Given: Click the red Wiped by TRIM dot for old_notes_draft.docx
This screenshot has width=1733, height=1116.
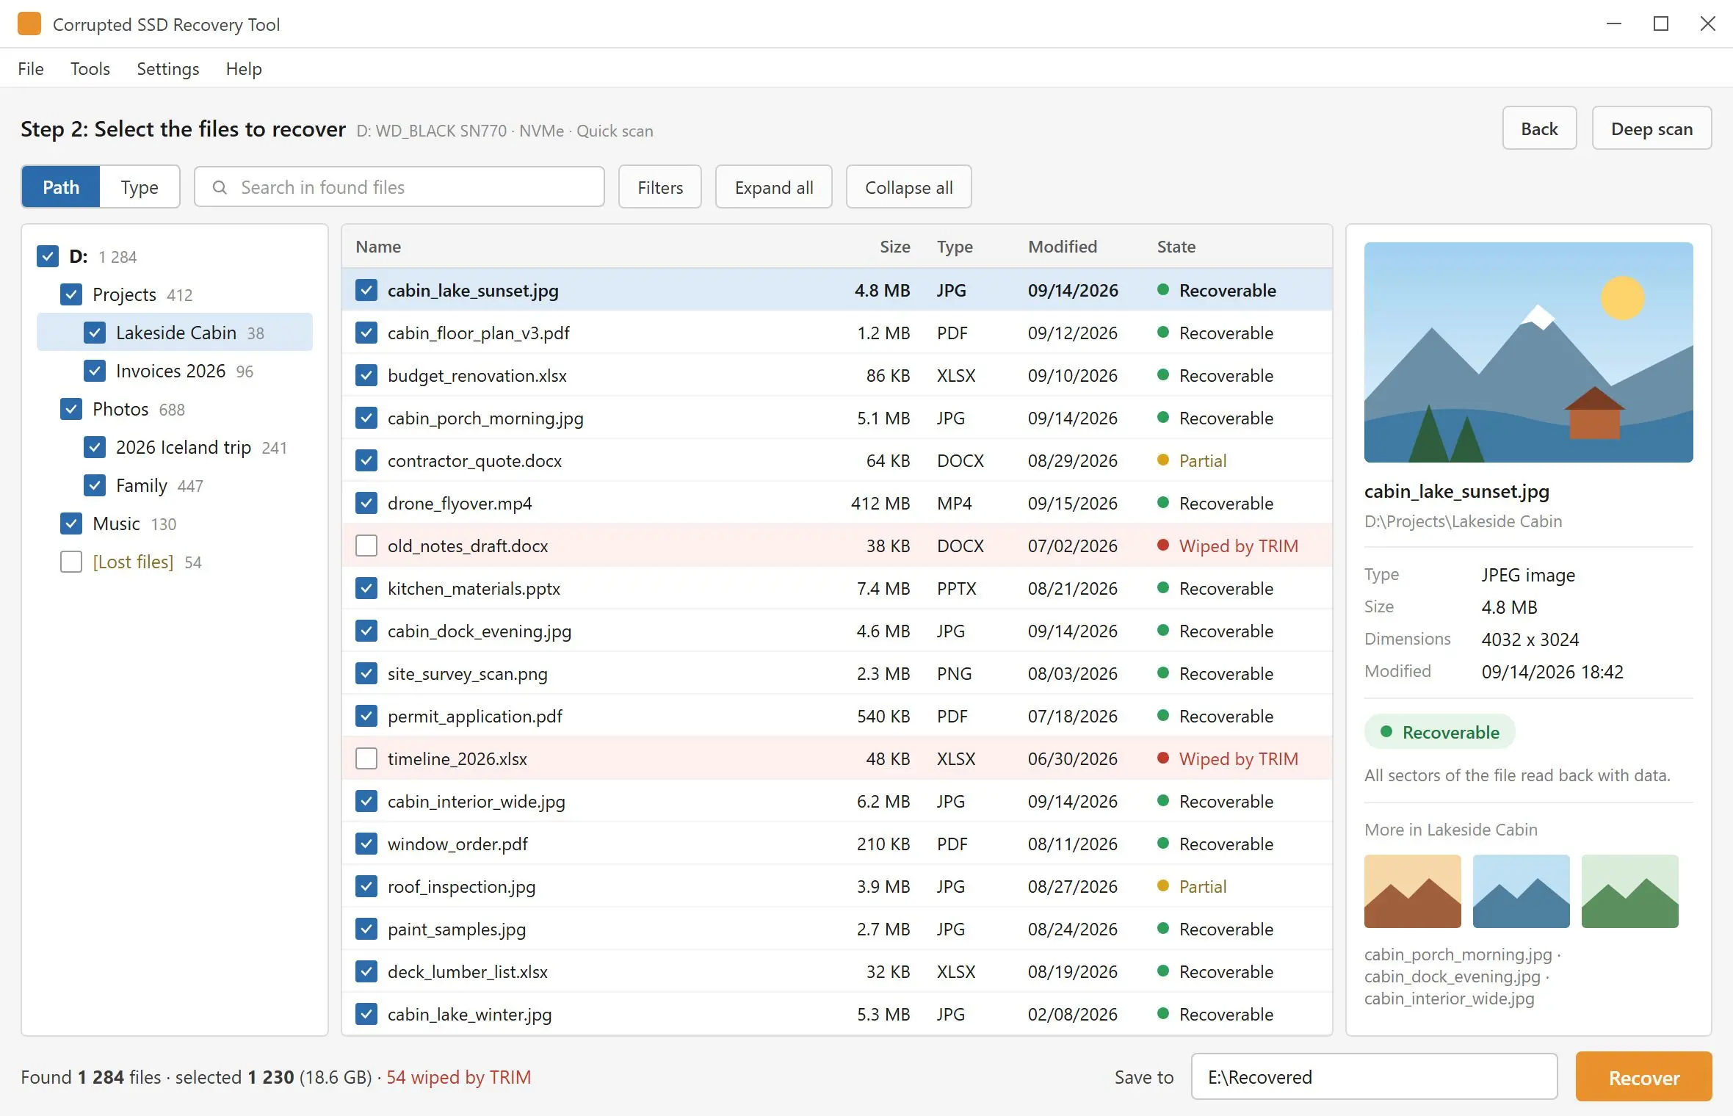Looking at the screenshot, I should [x=1162, y=545].
